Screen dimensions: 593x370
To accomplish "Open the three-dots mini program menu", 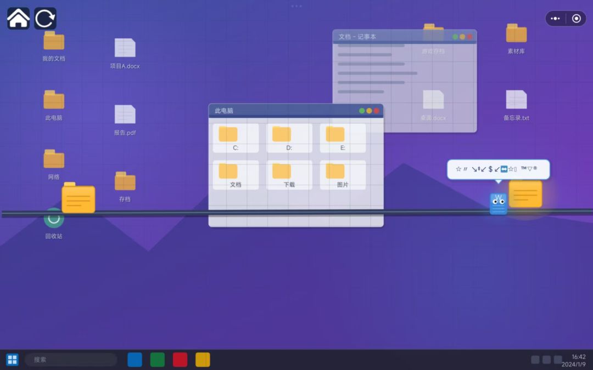I will coord(555,19).
